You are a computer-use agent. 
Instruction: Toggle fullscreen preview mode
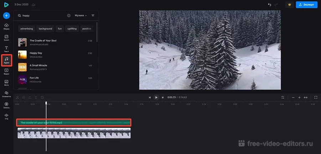[316, 97]
